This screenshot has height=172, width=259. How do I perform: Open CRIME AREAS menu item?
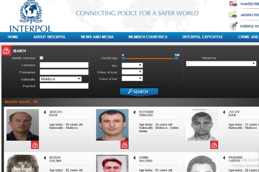248,37
